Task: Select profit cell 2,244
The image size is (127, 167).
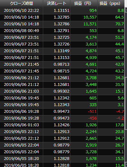Action: (x=84, y=132)
